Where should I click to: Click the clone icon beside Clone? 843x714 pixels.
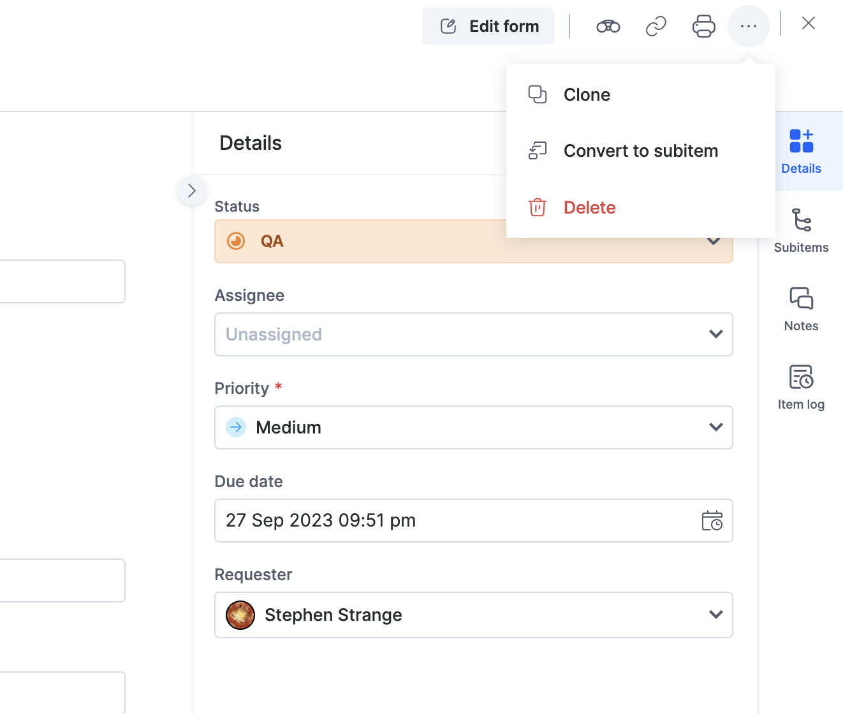[x=538, y=94]
